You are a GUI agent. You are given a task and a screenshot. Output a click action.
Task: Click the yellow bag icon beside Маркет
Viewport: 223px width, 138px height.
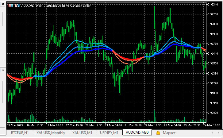(x=158, y=133)
